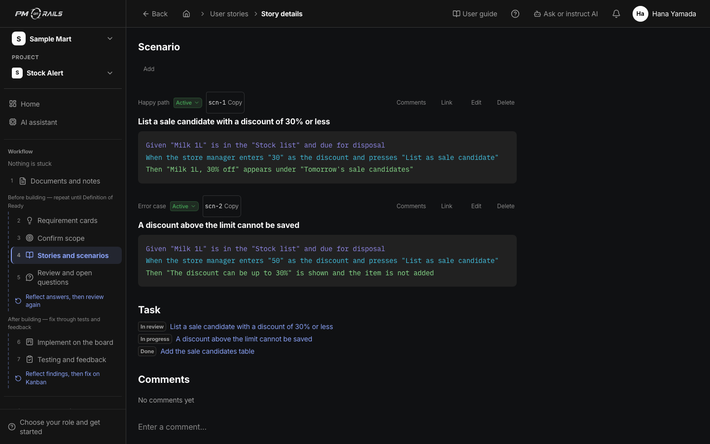Image resolution: width=710 pixels, height=444 pixels.
Task: Go back with the Back button
Action: point(155,14)
